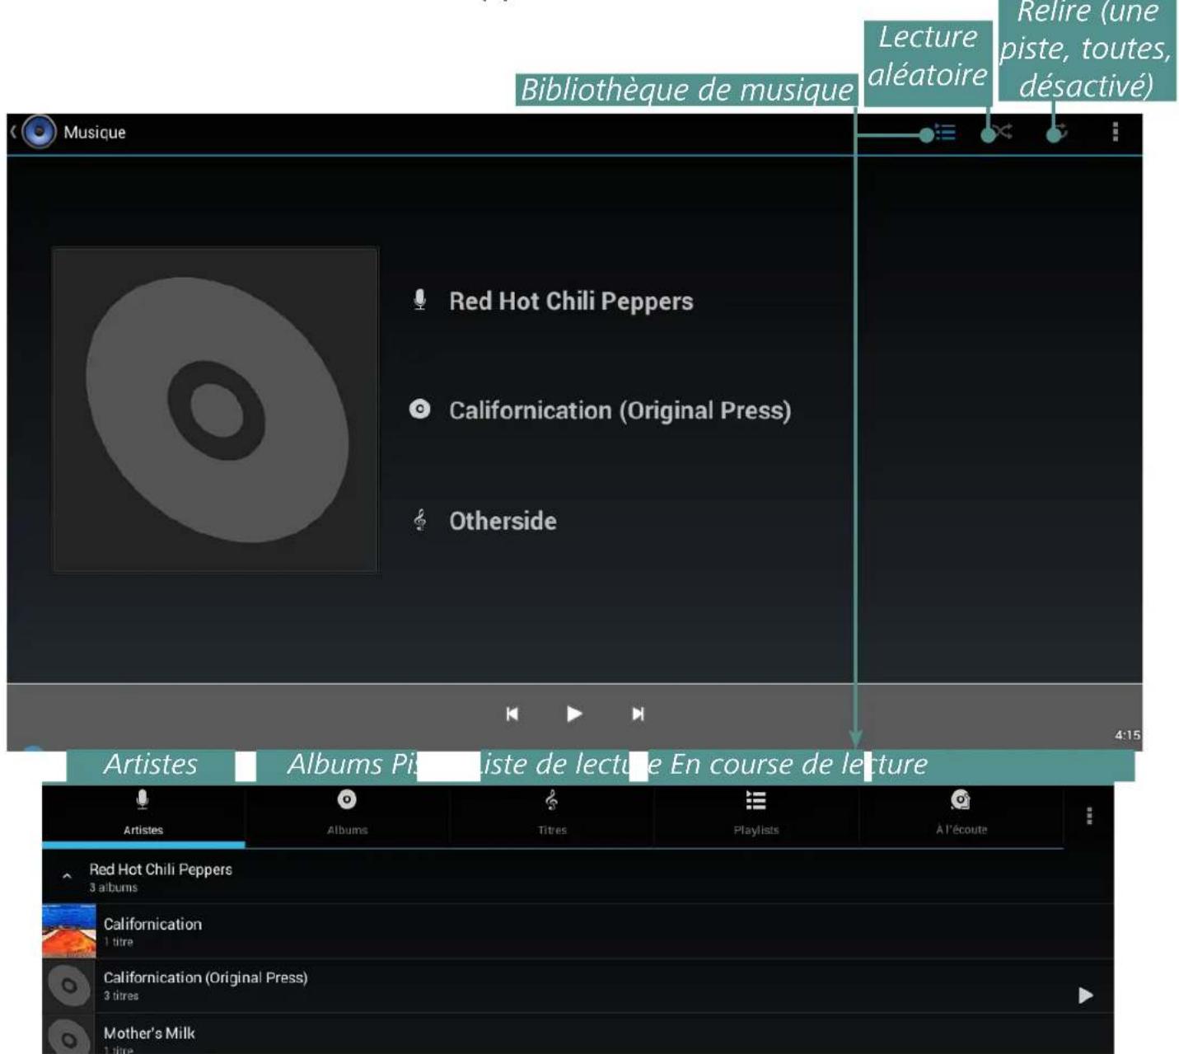Open the Californication album with cover art
The image size is (1179, 1054).
578,931
